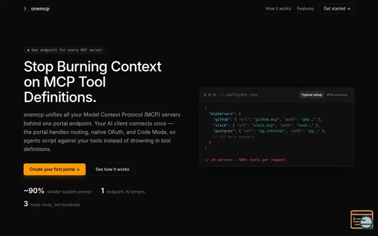Screen dimensions: 378x236
Task: Select the "slack" config line
Action: click(x=266, y=125)
